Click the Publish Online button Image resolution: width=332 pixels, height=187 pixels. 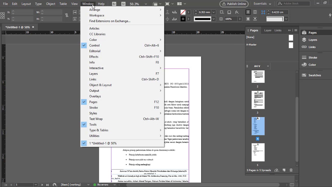(234, 4)
